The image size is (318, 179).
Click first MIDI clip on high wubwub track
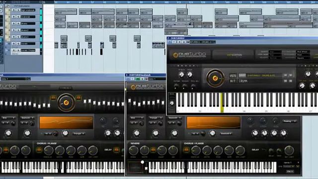[66, 11]
